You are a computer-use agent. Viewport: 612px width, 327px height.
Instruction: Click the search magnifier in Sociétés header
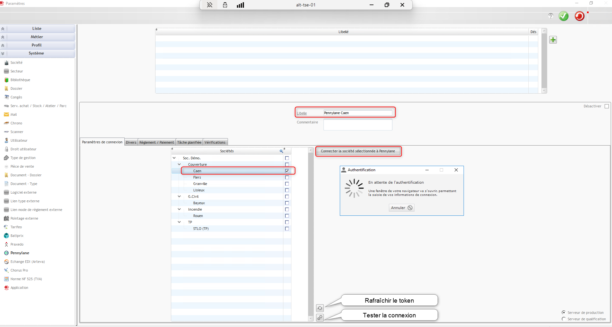coord(281,151)
